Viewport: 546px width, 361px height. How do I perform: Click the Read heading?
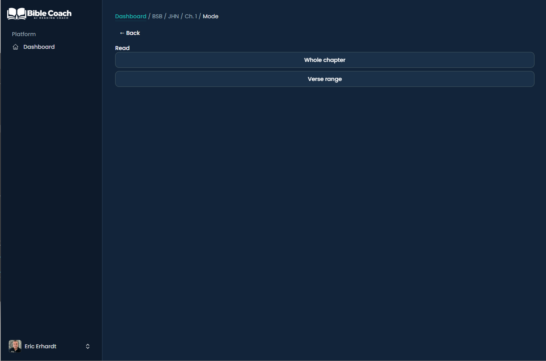click(122, 48)
